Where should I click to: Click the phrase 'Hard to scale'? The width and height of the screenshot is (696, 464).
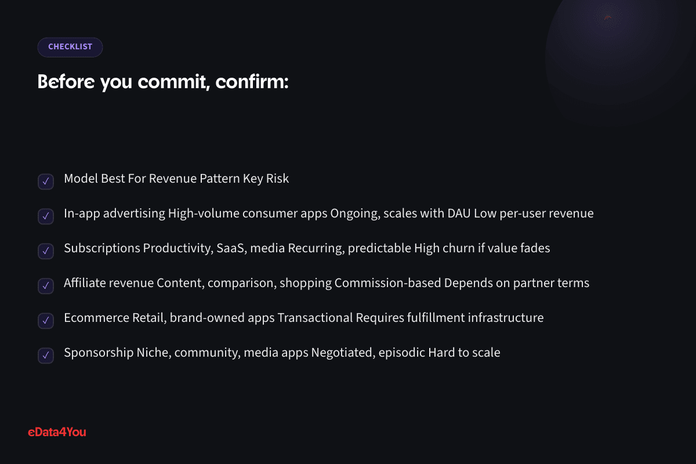(x=464, y=353)
